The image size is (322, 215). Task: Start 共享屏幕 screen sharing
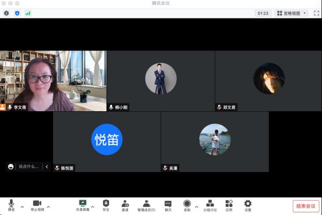pyautogui.click(x=83, y=205)
